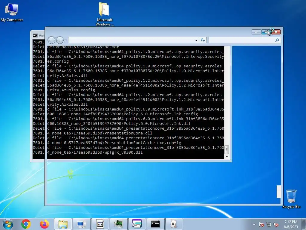Select the Recycle Bin desktop icon
The height and width of the screenshot is (230, 306).
(291, 199)
